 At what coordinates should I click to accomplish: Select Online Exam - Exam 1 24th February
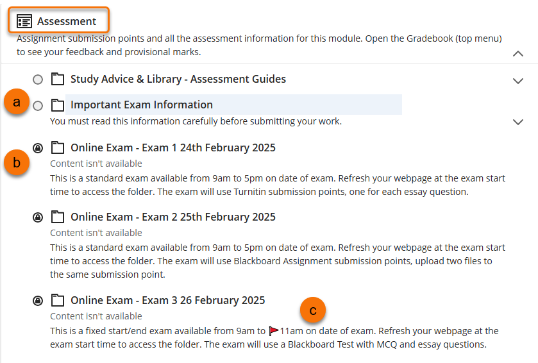point(173,148)
